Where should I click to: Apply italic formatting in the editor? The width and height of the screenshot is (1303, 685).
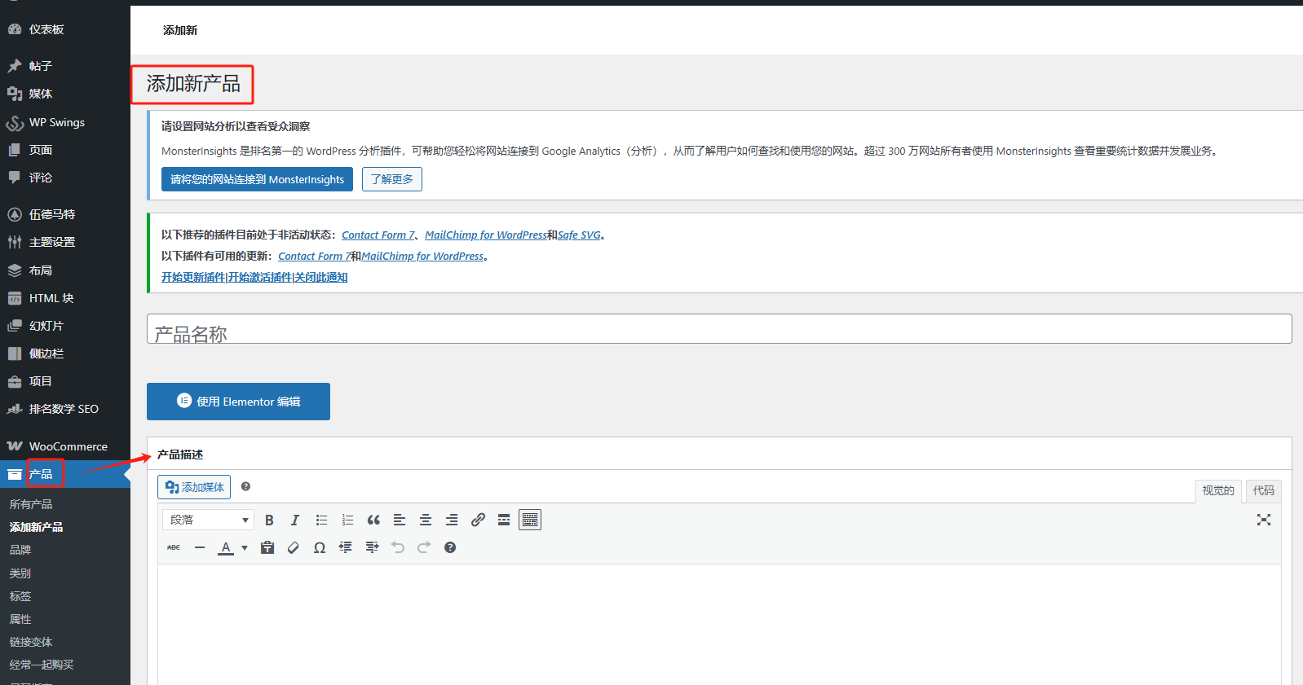coord(295,520)
